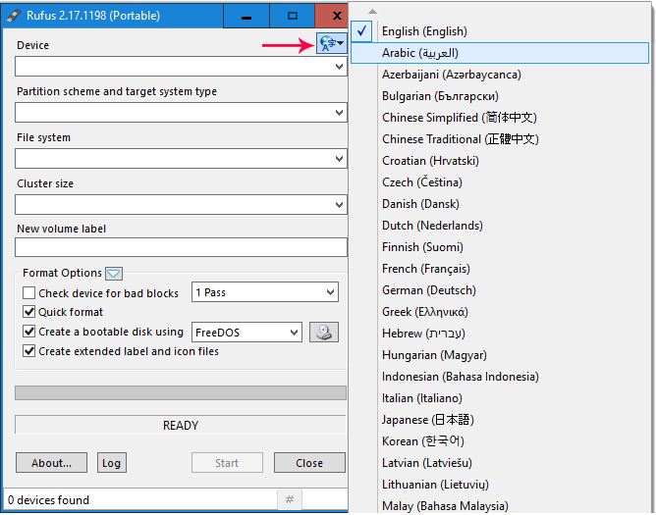Select Japanese language option
The width and height of the screenshot is (656, 515).
(x=500, y=420)
